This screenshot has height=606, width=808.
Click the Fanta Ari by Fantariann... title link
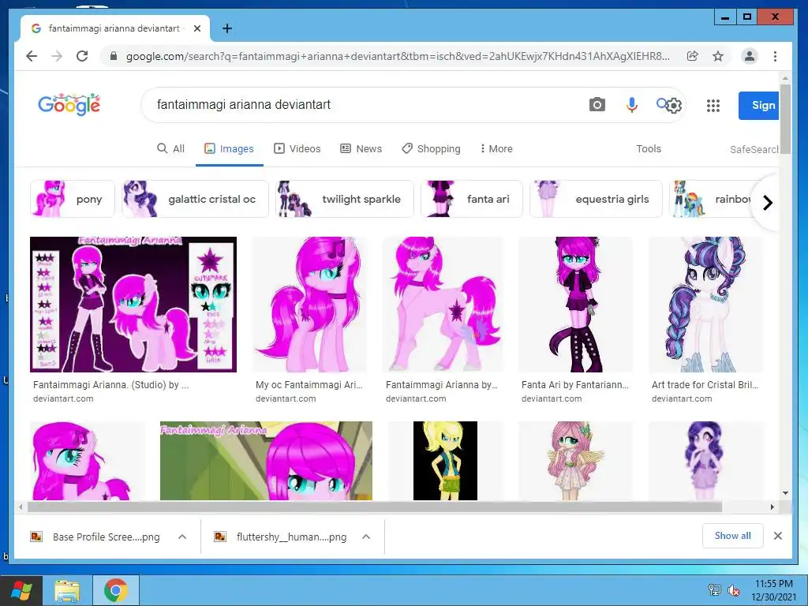[x=575, y=385]
